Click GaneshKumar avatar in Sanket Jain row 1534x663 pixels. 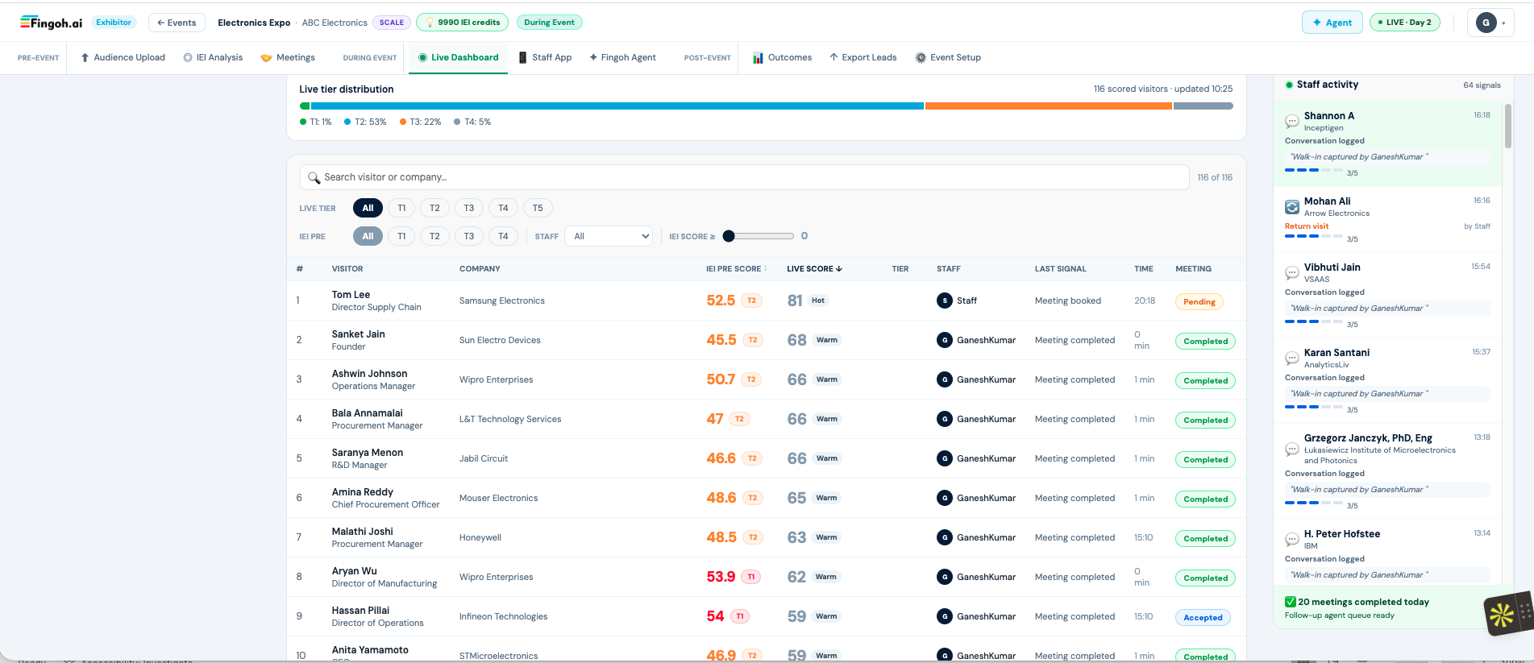pos(945,340)
